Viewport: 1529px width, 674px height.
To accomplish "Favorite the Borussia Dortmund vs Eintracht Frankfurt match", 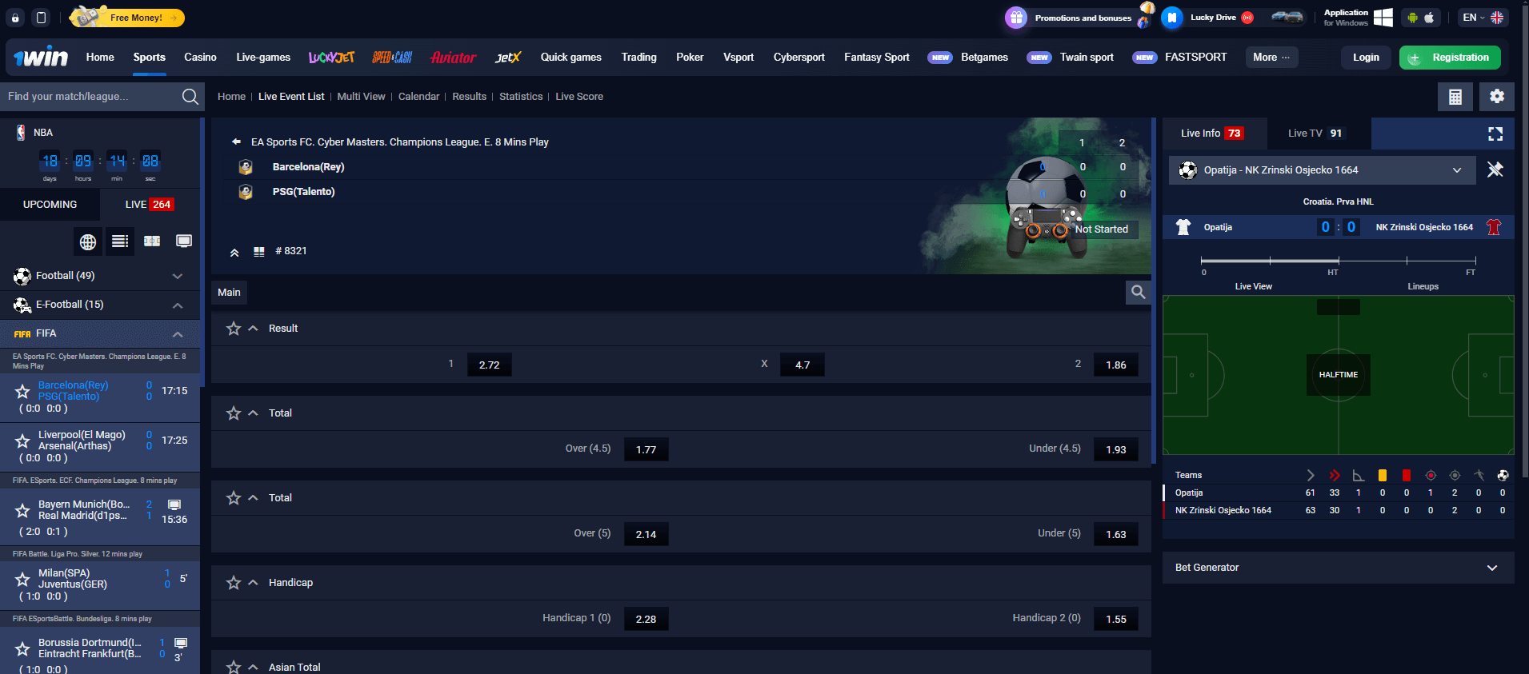I will point(22,648).
